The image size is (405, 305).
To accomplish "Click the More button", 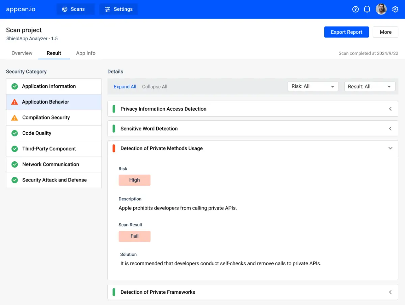I will point(385,32).
